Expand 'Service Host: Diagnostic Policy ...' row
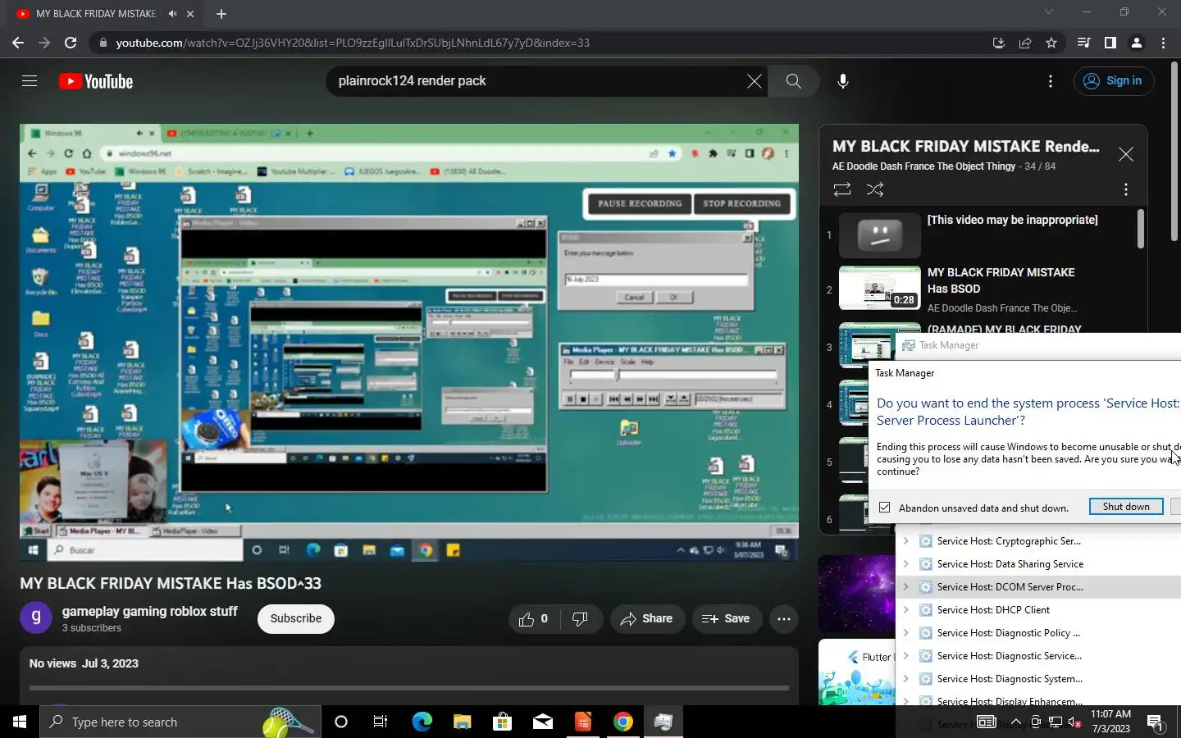1181x738 pixels. tap(905, 633)
